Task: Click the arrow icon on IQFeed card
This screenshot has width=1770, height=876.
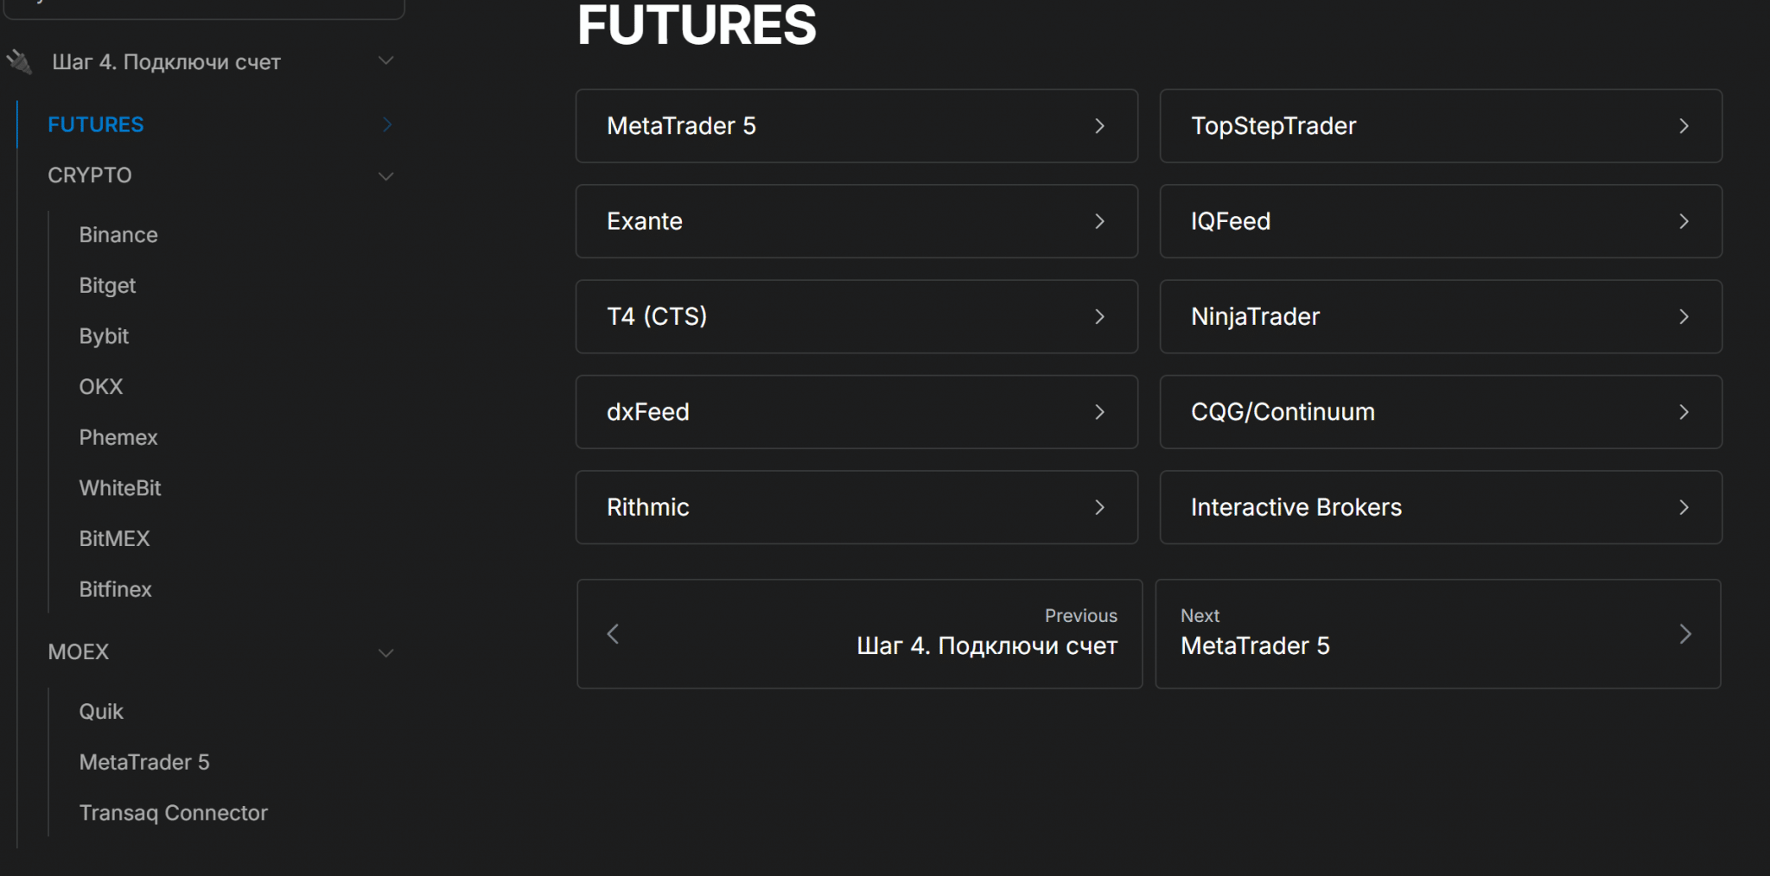Action: (x=1684, y=222)
